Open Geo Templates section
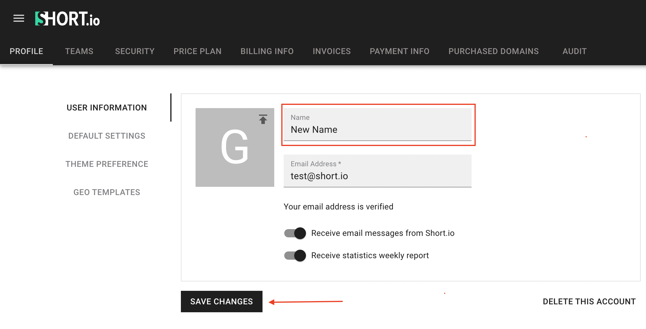The width and height of the screenshot is (646, 329). (107, 192)
